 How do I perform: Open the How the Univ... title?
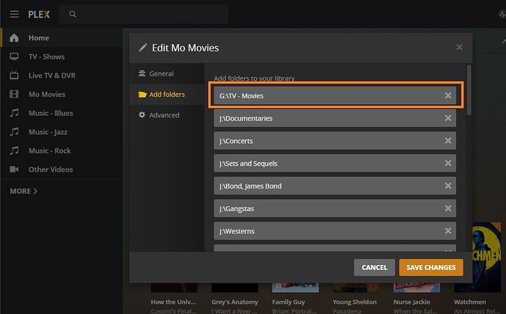pos(173,302)
